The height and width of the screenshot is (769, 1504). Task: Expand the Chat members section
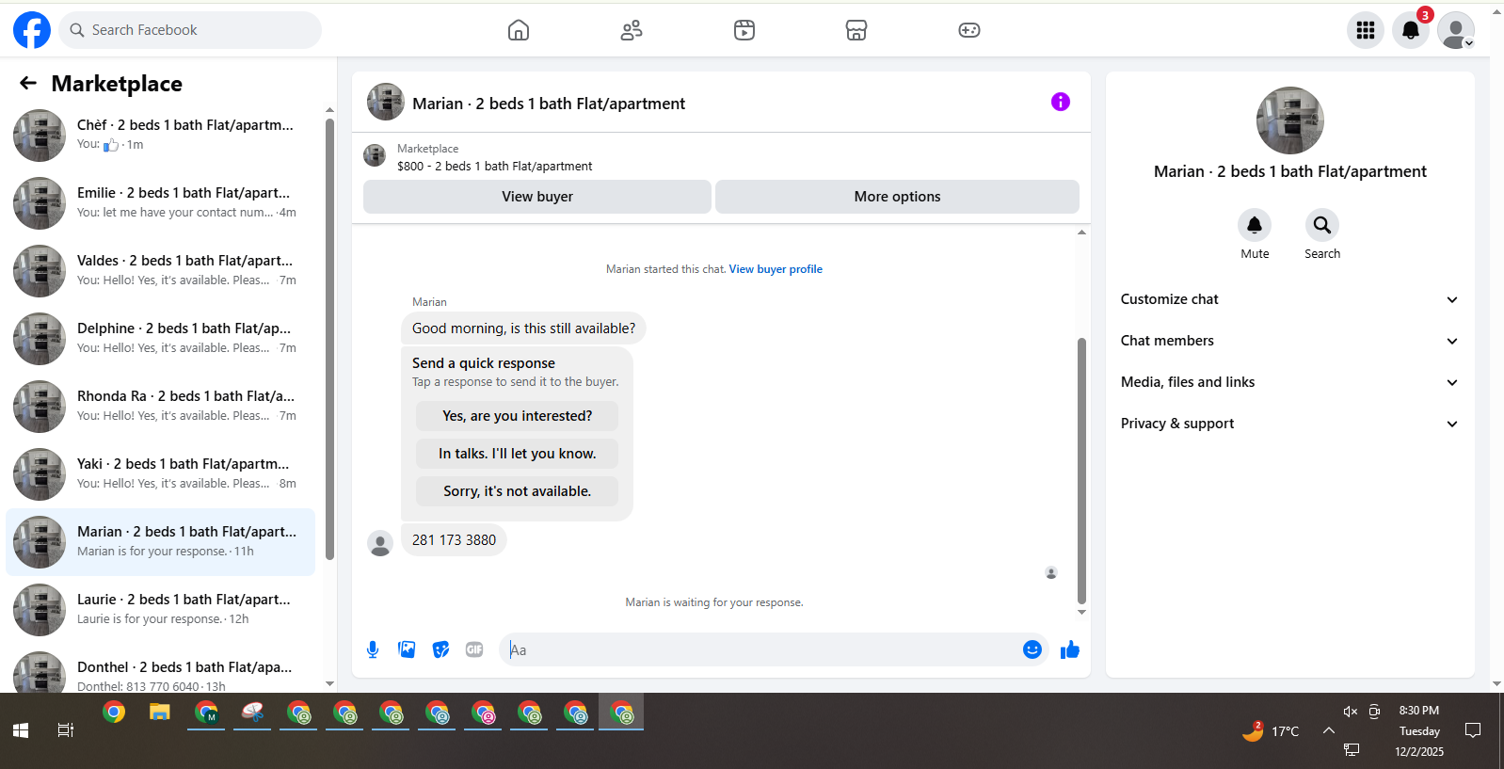tap(1289, 341)
